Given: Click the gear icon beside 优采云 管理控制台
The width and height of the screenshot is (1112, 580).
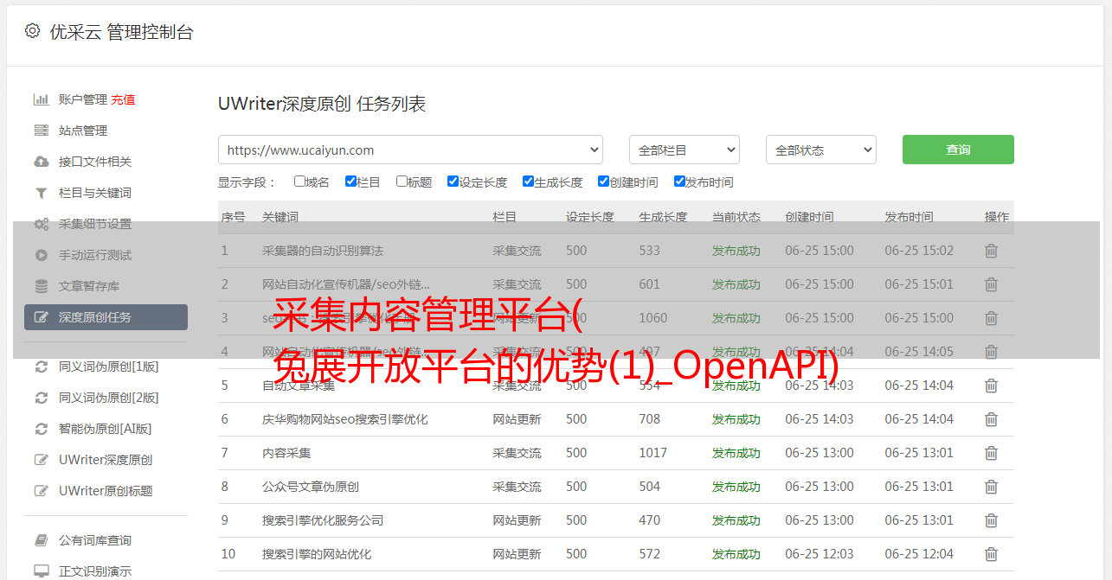Looking at the screenshot, I should point(32,31).
